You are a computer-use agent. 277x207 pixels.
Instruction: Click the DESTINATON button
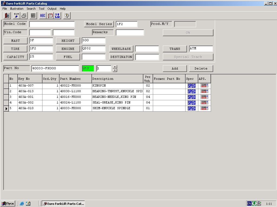[x=121, y=57]
